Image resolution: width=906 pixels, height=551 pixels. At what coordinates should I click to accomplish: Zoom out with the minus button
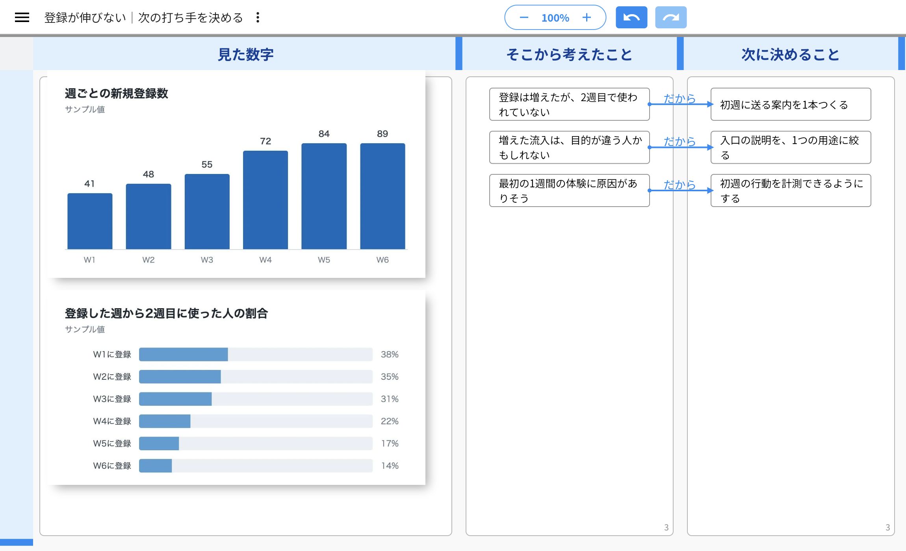coord(524,17)
